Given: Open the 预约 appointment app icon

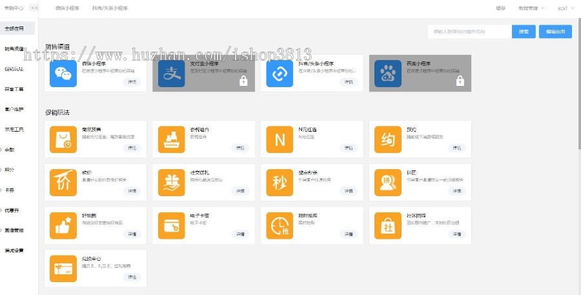Looking at the screenshot, I should click(x=388, y=139).
